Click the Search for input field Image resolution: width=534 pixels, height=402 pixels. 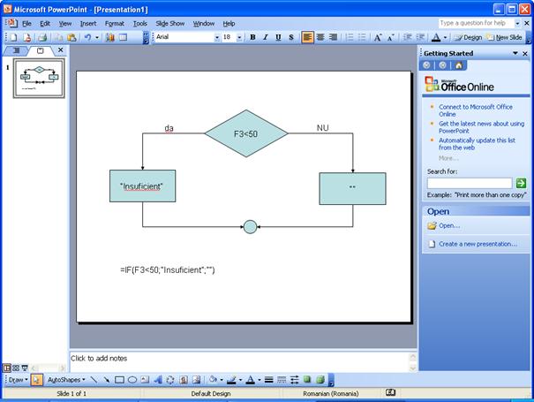(x=469, y=183)
